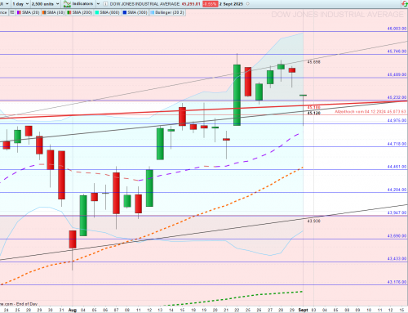Click the refresh icon at top right
Image resolution: width=408 pixels, height=313 pixels.
(405, 4)
